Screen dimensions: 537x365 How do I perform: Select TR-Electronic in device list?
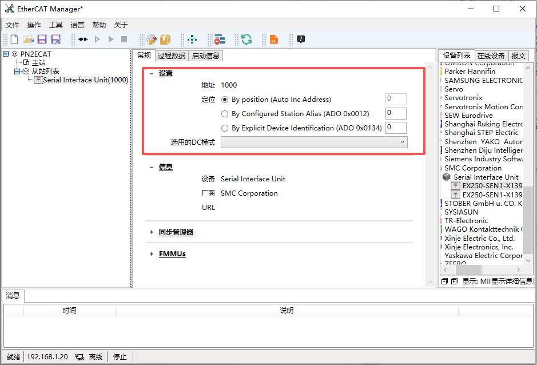pyautogui.click(x=466, y=220)
